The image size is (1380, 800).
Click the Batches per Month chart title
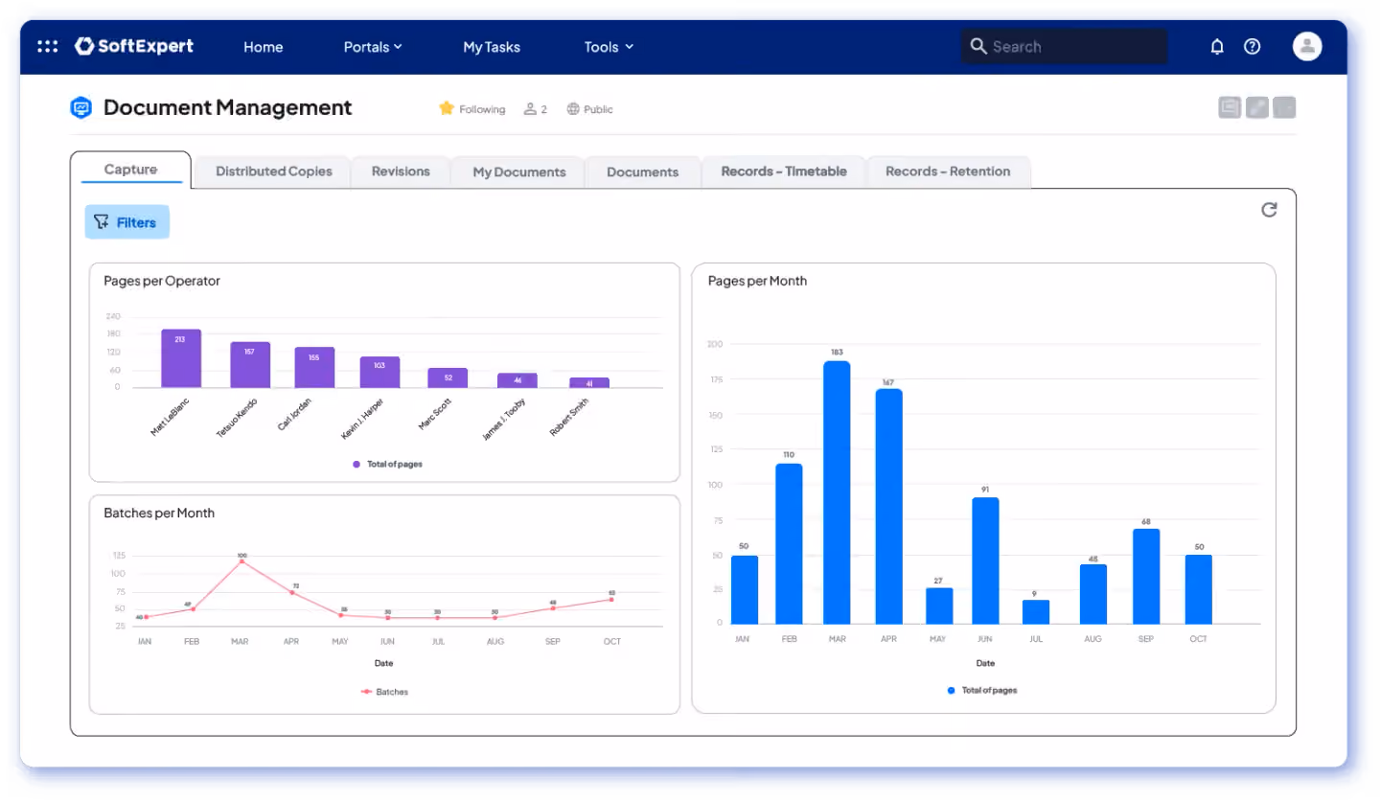tap(159, 513)
